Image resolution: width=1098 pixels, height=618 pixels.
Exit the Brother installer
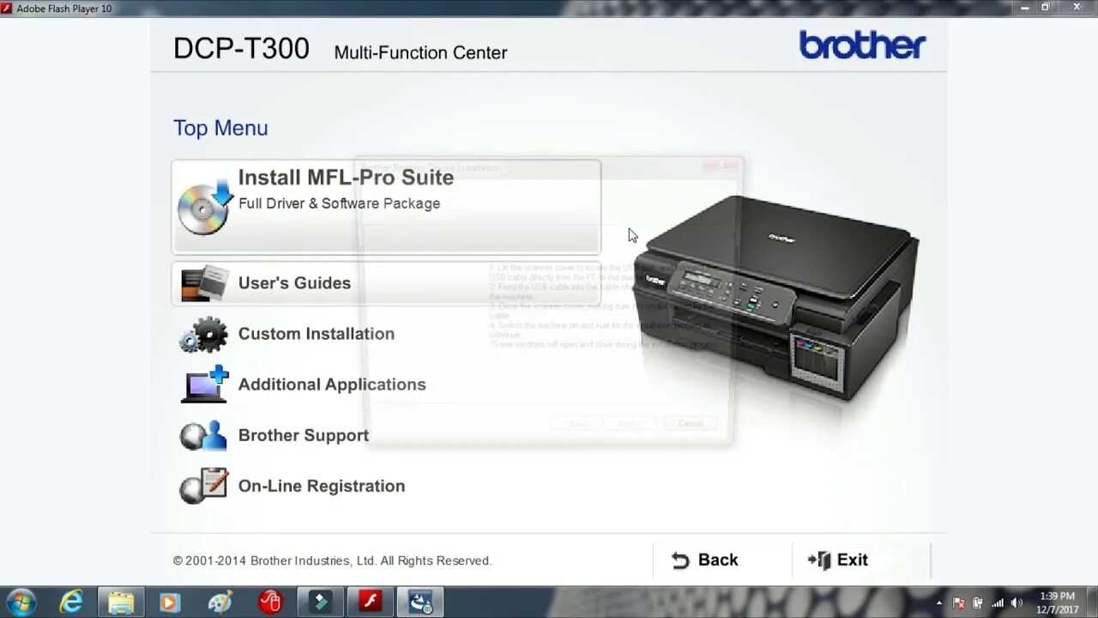click(x=839, y=560)
